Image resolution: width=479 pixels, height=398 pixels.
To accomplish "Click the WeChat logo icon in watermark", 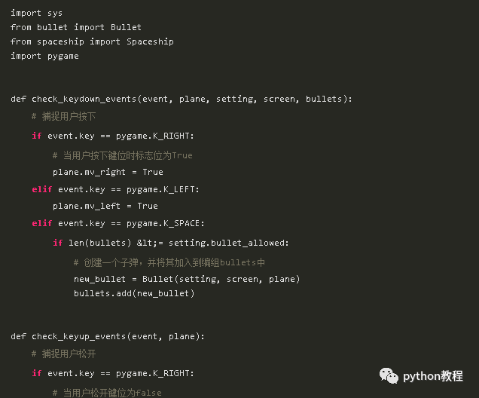I will [x=389, y=375].
